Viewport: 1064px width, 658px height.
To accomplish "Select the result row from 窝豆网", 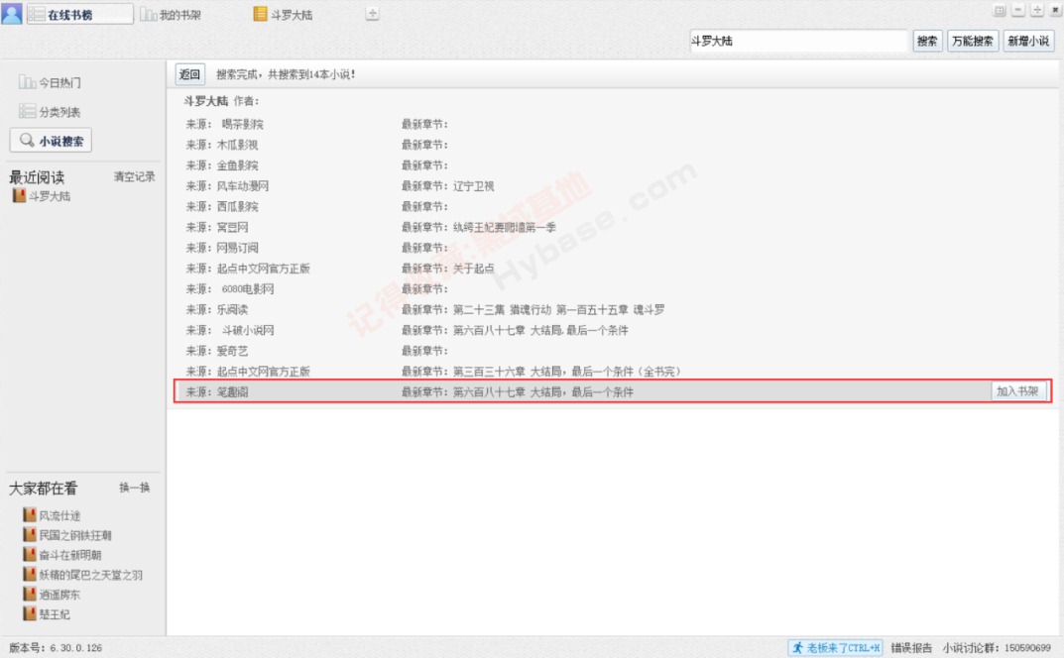I will tap(613, 227).
